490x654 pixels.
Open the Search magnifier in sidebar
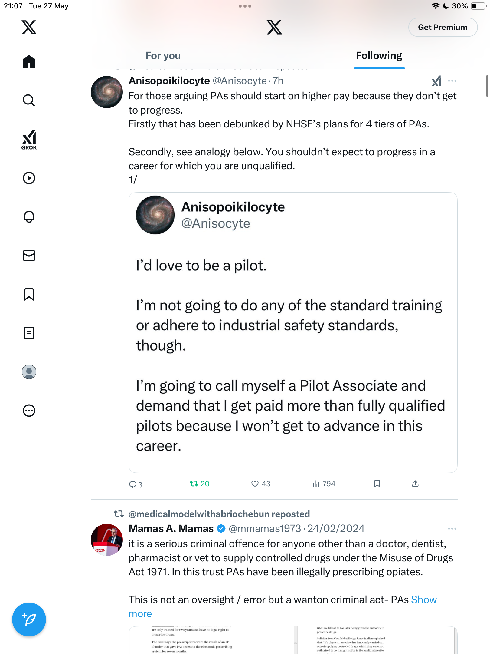[x=29, y=100]
